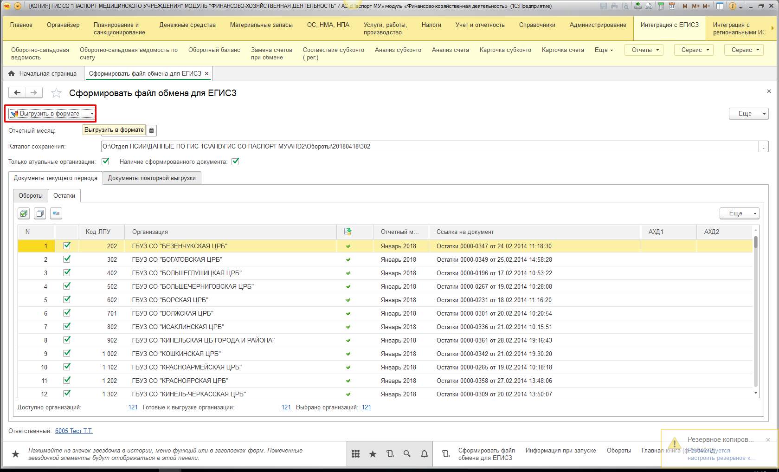Toggle 'Только атуальные организации' checkbox
The image size is (779, 472).
(105, 162)
